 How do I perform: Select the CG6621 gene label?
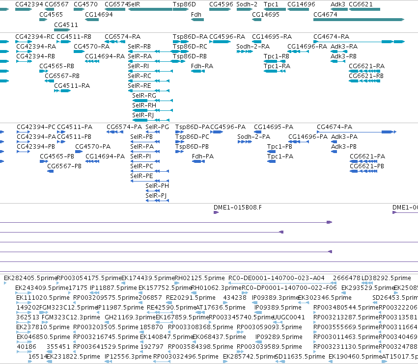coord(361,4)
